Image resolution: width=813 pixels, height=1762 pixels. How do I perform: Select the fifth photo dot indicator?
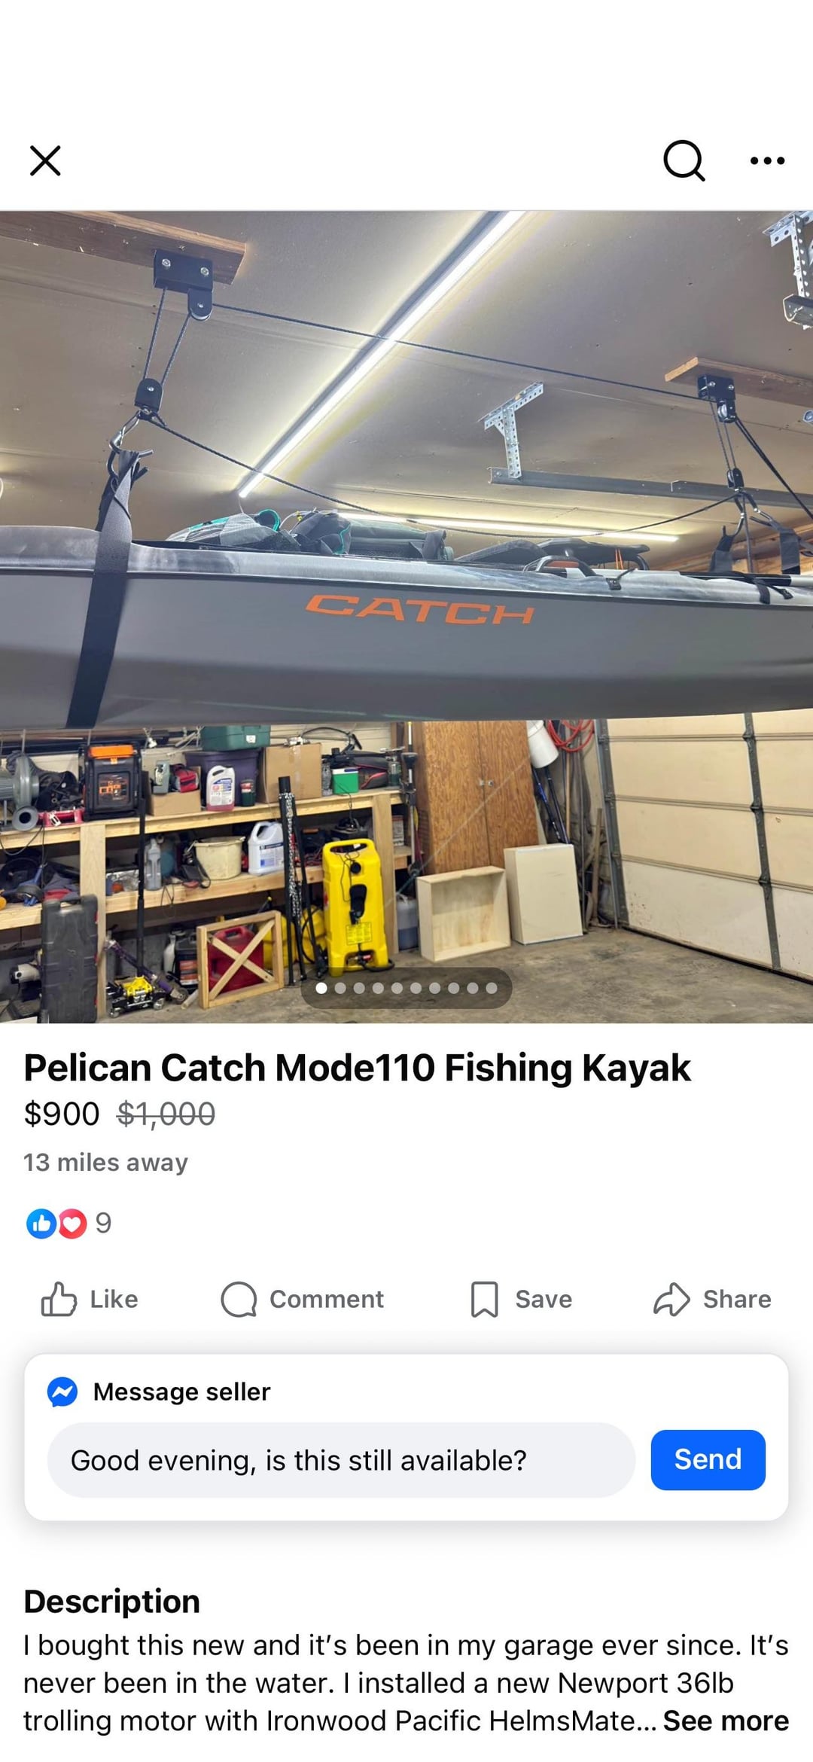tap(397, 988)
